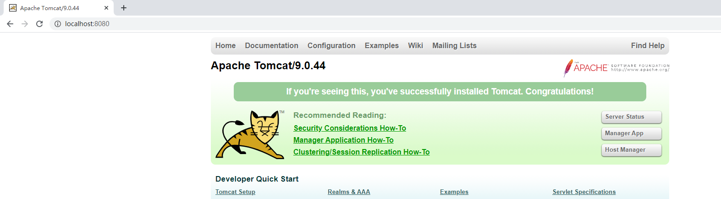Click the Server Status button

631,117
